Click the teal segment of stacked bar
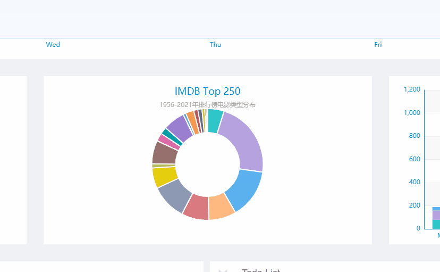Screen dimensions: 440x272 [x=436, y=225]
